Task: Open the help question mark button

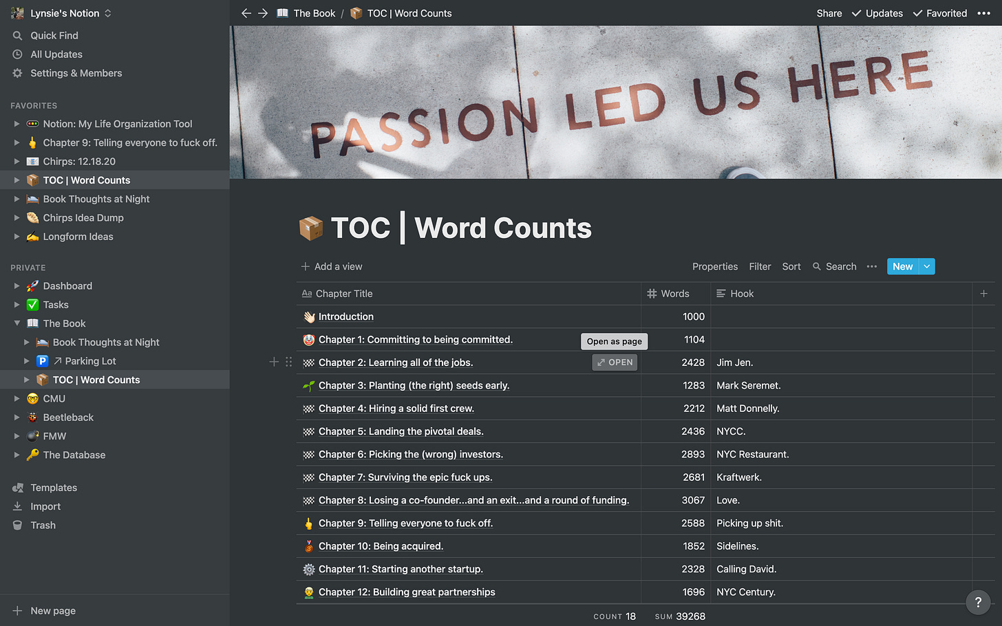Action: [x=978, y=603]
